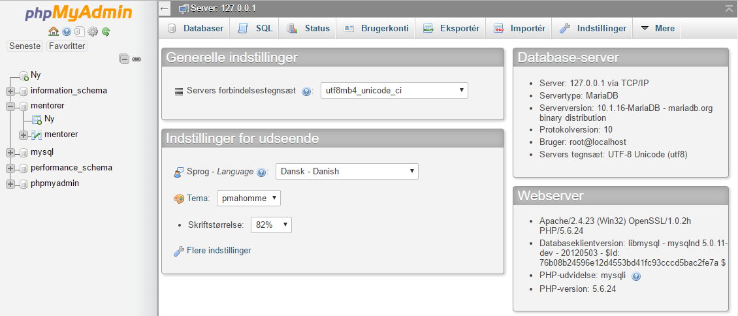Screen dimensions: 738x316
Task: Click the Favoritter button in sidebar
Action: coord(67,46)
